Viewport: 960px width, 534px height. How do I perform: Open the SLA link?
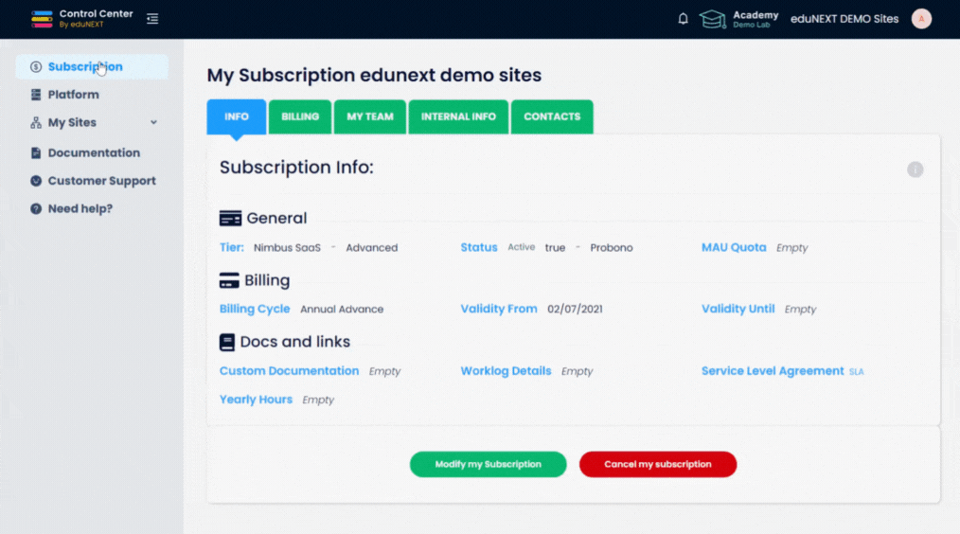[x=856, y=372]
